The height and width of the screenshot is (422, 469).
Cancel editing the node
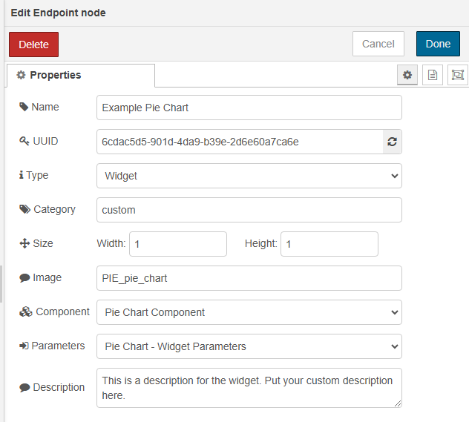point(378,44)
